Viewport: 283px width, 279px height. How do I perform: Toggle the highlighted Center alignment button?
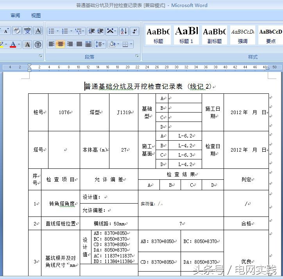(61, 44)
